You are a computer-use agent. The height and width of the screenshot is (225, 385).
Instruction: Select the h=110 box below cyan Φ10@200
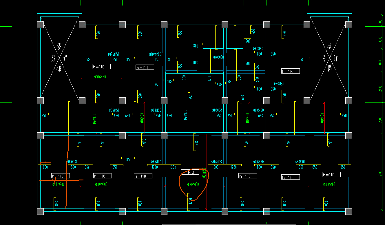click(x=145, y=67)
